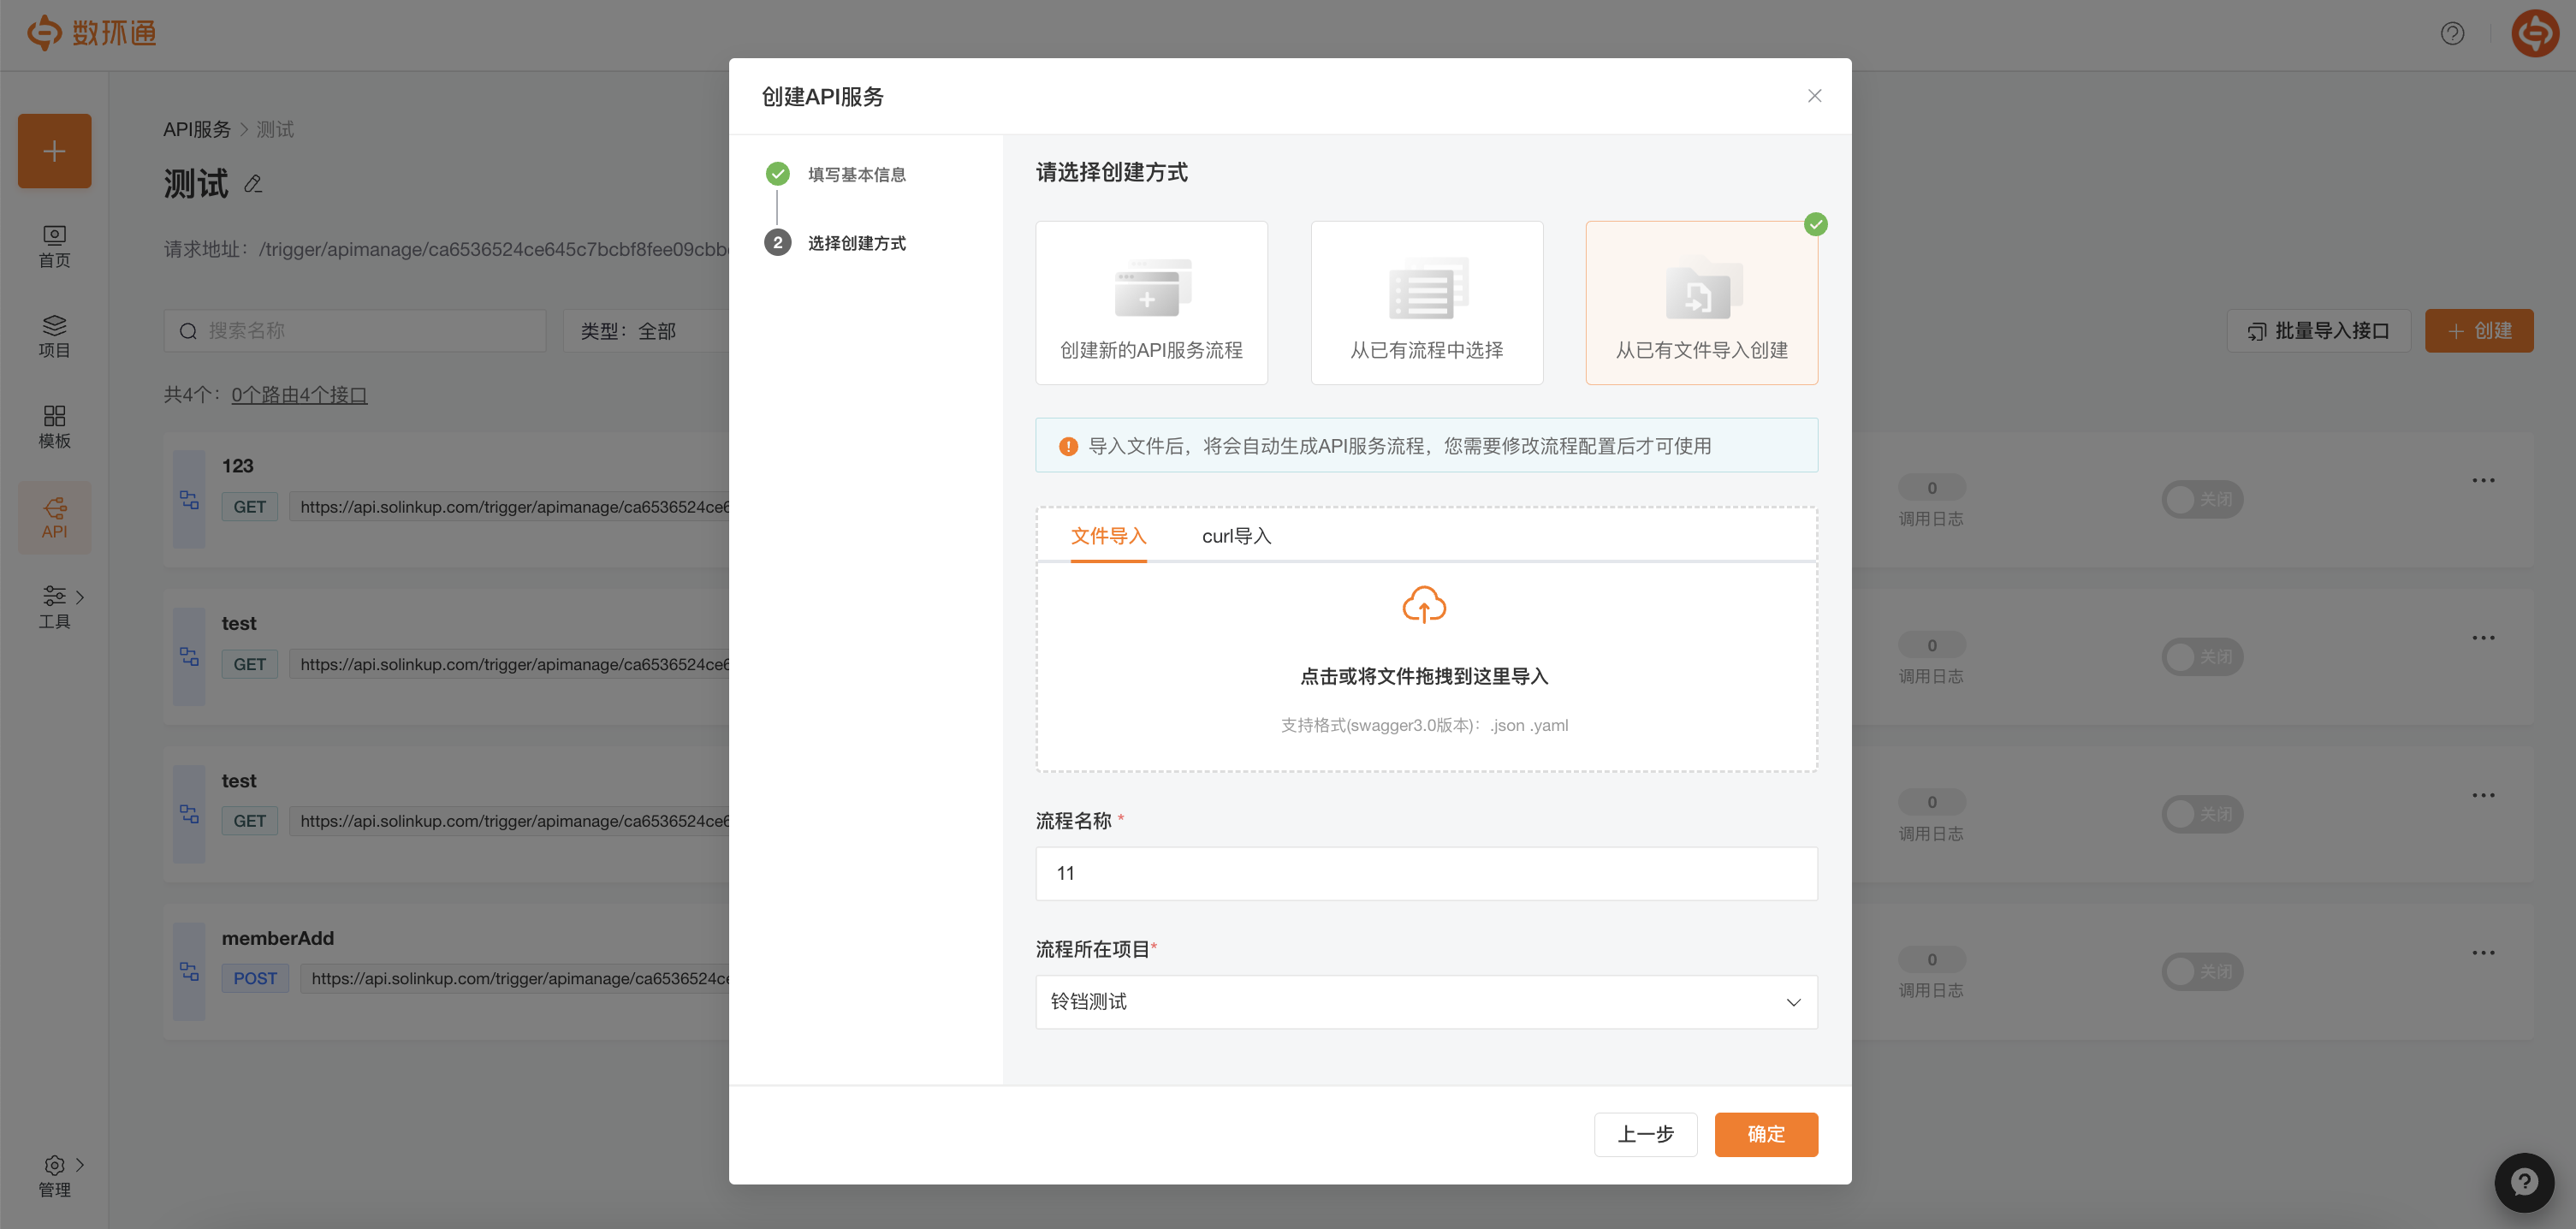Switch to the 文件导入 tab
The width and height of the screenshot is (2576, 1229).
pos(1108,536)
